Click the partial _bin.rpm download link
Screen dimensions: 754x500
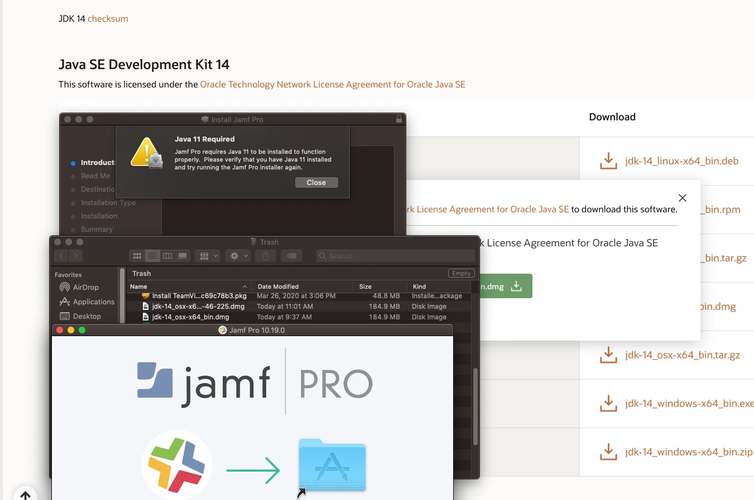coord(721,210)
